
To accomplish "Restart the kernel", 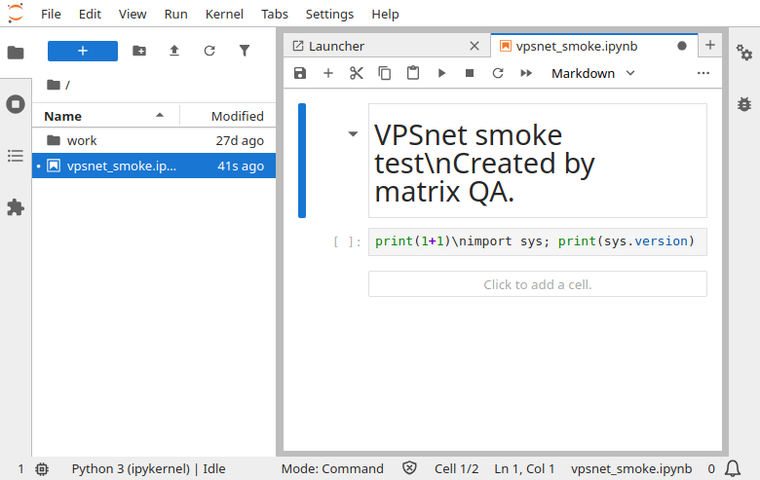I will point(498,73).
